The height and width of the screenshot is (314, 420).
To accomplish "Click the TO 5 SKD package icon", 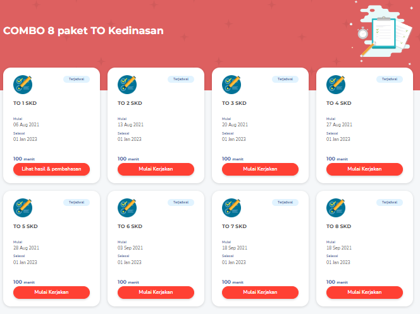I will [23, 207].
